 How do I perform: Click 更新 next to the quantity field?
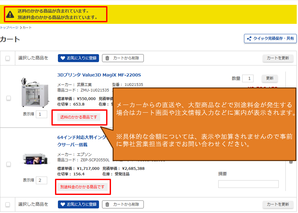tap(270, 78)
